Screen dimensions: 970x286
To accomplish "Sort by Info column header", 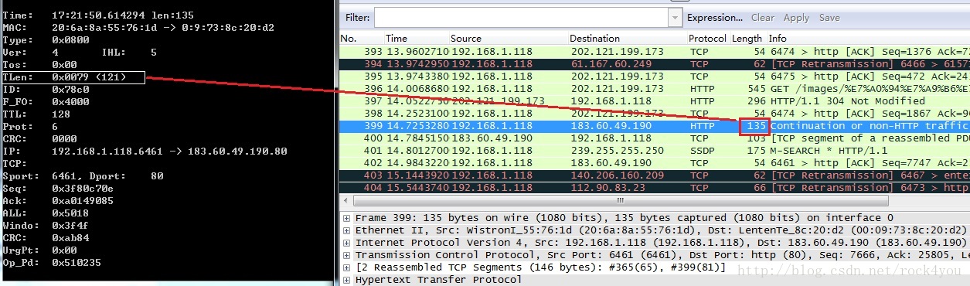I will coord(778,38).
